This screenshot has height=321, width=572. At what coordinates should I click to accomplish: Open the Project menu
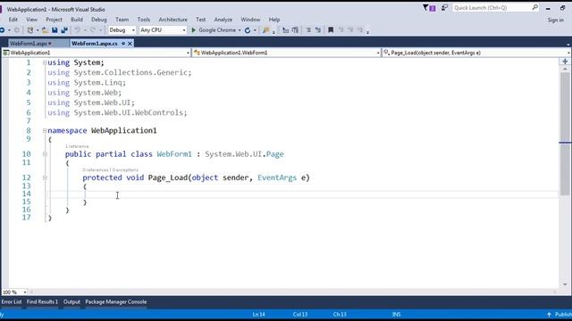pos(54,20)
